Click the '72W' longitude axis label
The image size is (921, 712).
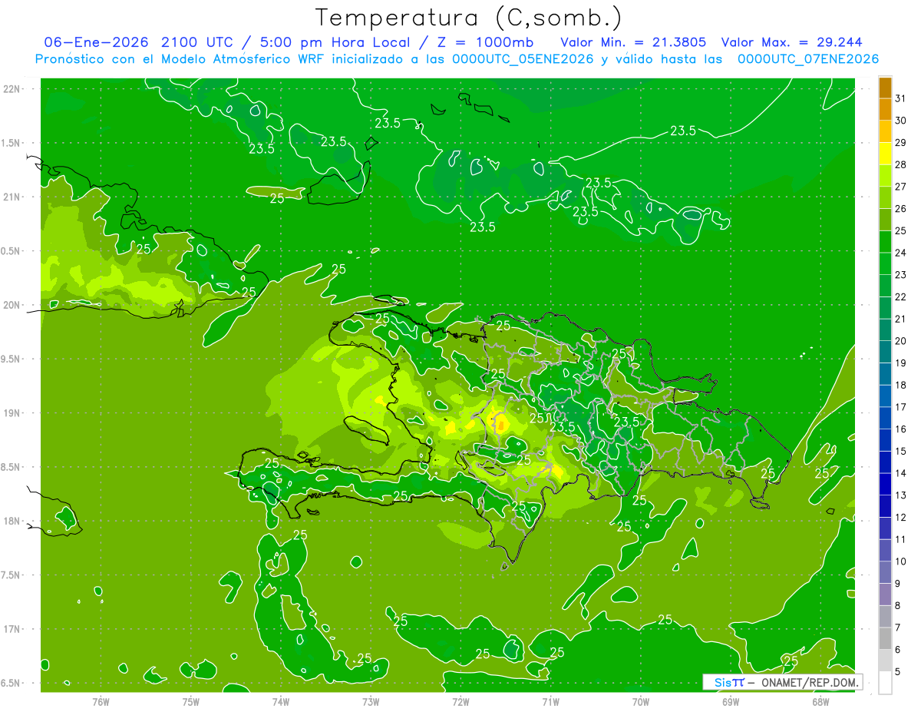coord(460,701)
